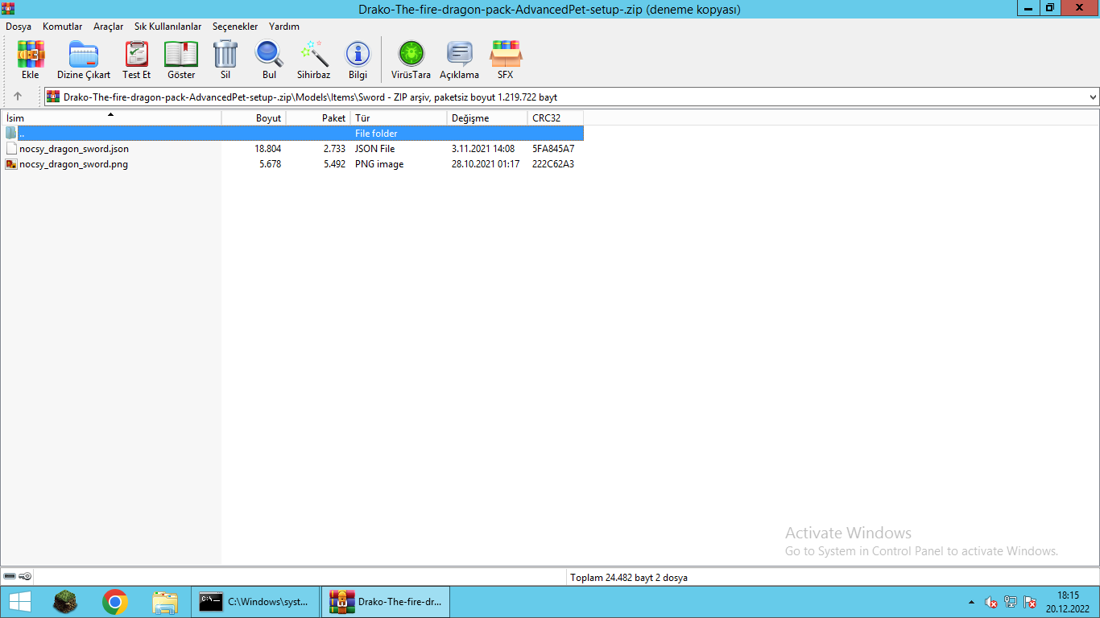Click the CRC32 value 5FA845A7
1100x618 pixels.
[553, 149]
